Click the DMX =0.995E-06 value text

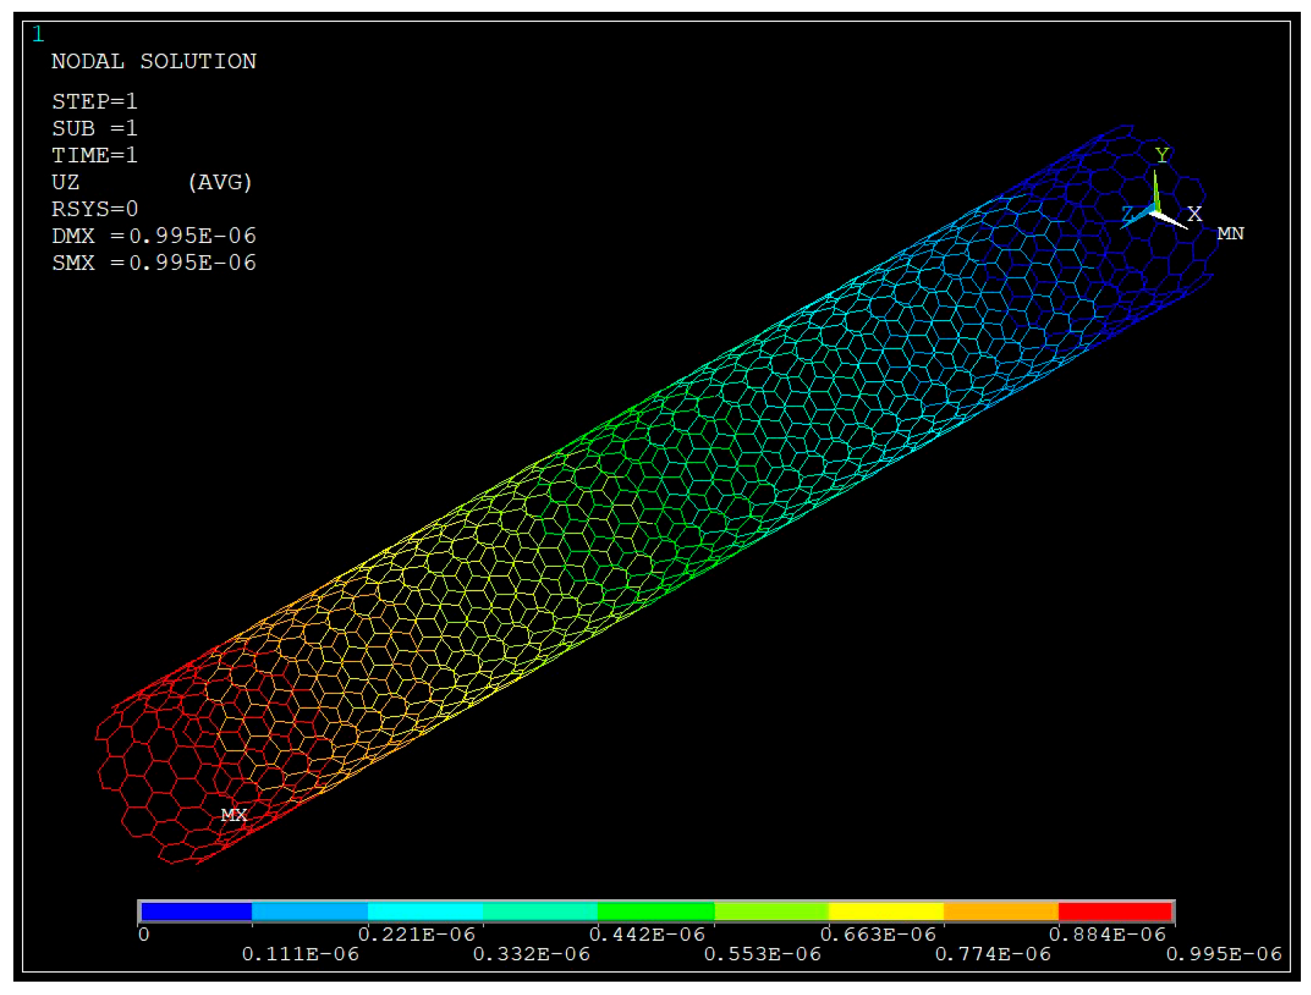tap(154, 236)
